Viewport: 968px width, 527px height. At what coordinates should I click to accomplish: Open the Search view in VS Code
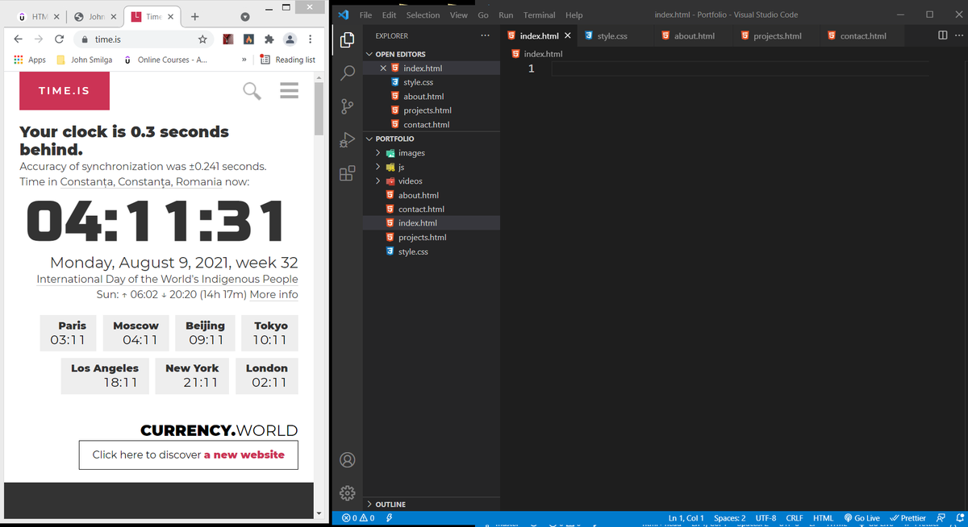pos(348,73)
